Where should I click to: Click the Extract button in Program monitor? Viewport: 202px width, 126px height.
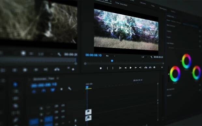(x=150, y=67)
